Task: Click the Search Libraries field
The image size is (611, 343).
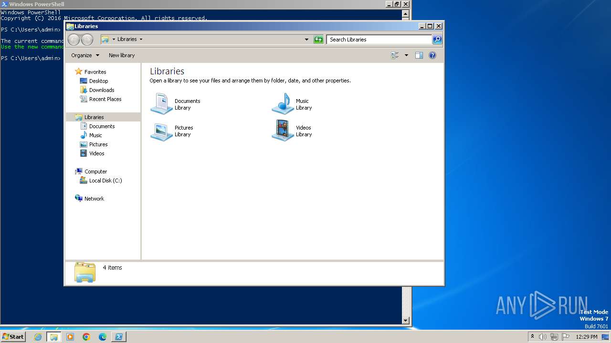Action: [x=379, y=40]
